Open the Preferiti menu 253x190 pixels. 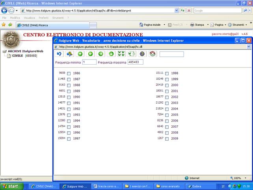click(x=43, y=18)
